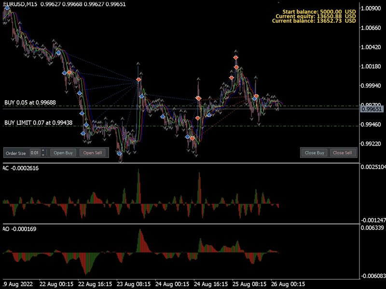Select the blue buy diamond near 24 Aug 16:15

[x=209, y=115]
